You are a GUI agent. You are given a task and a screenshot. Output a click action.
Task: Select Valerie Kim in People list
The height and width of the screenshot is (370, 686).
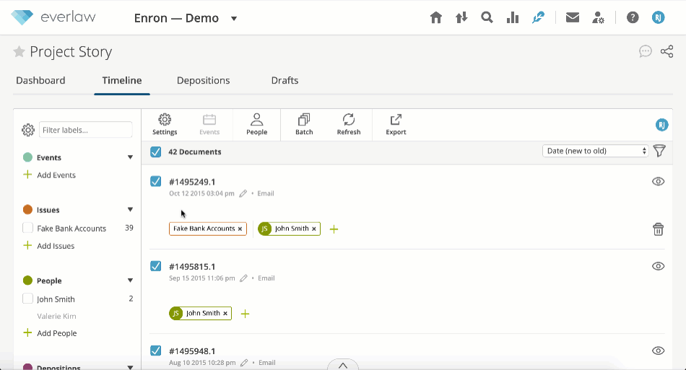[56, 316]
